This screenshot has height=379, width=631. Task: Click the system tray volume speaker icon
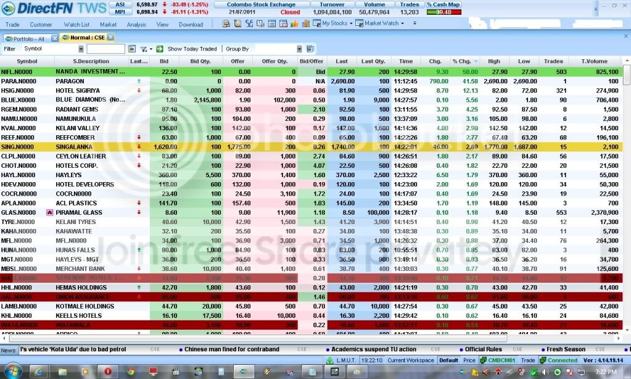click(x=545, y=372)
